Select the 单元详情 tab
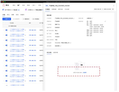119x92 pixels. tap(49, 52)
